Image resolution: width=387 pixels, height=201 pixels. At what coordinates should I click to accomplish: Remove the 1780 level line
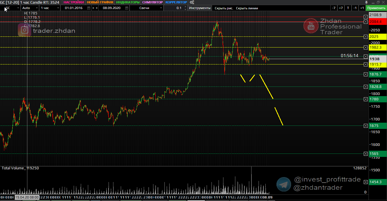pyautogui.click(x=366, y=99)
